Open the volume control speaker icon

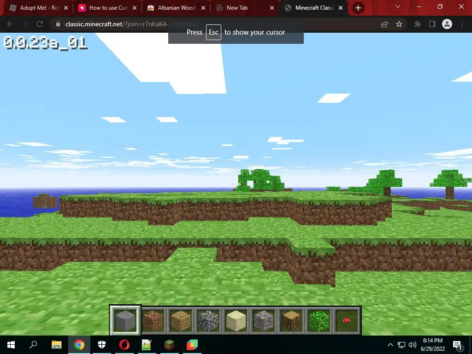(x=412, y=345)
